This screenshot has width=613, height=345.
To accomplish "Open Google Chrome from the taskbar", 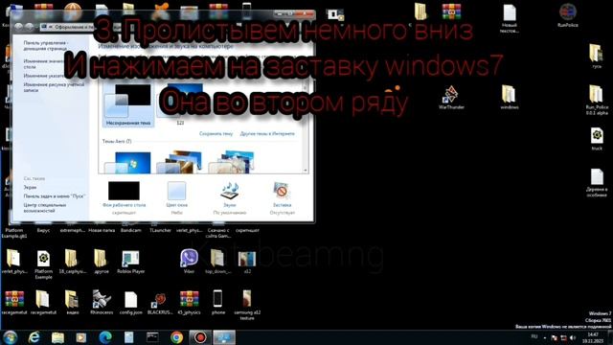I will pos(176,337).
